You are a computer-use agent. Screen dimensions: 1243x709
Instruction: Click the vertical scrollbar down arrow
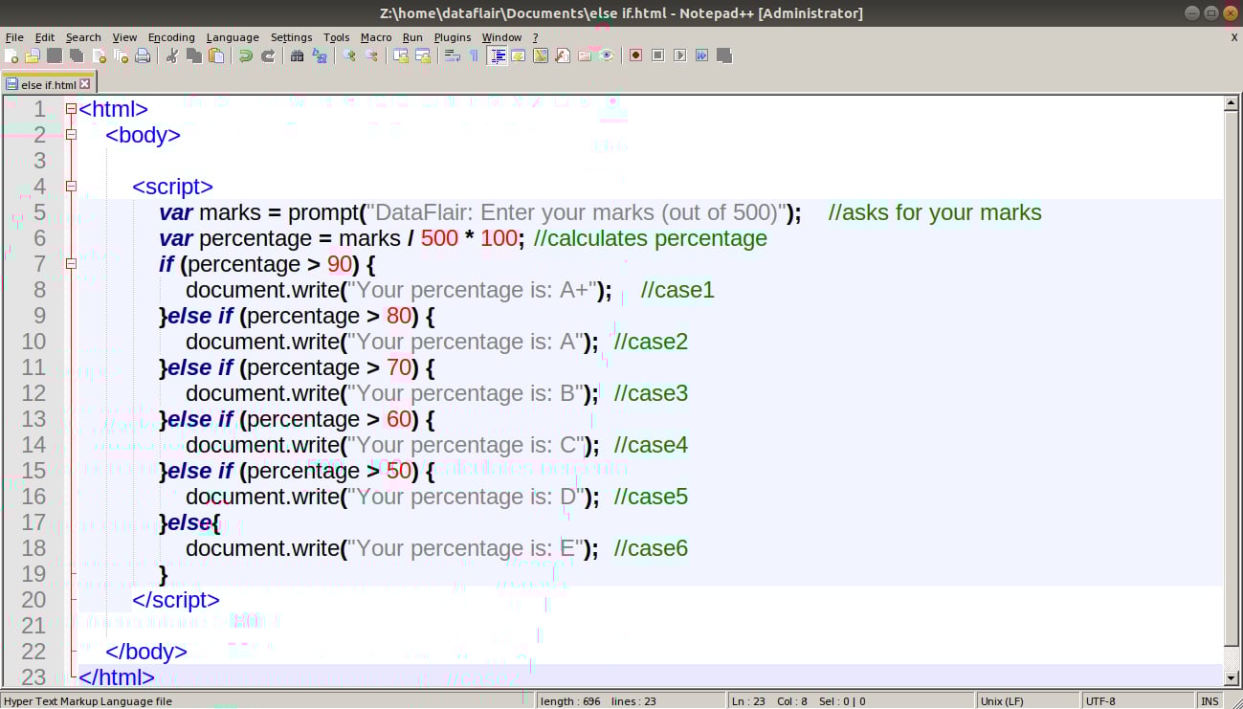pos(1232,678)
